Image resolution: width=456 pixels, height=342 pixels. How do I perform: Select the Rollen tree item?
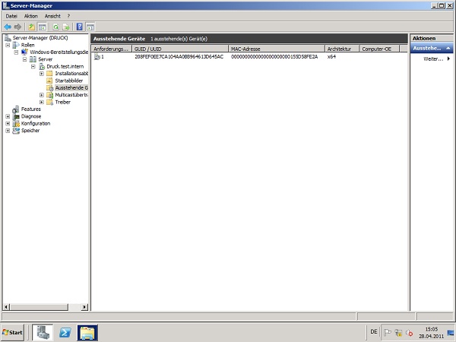tap(27, 45)
